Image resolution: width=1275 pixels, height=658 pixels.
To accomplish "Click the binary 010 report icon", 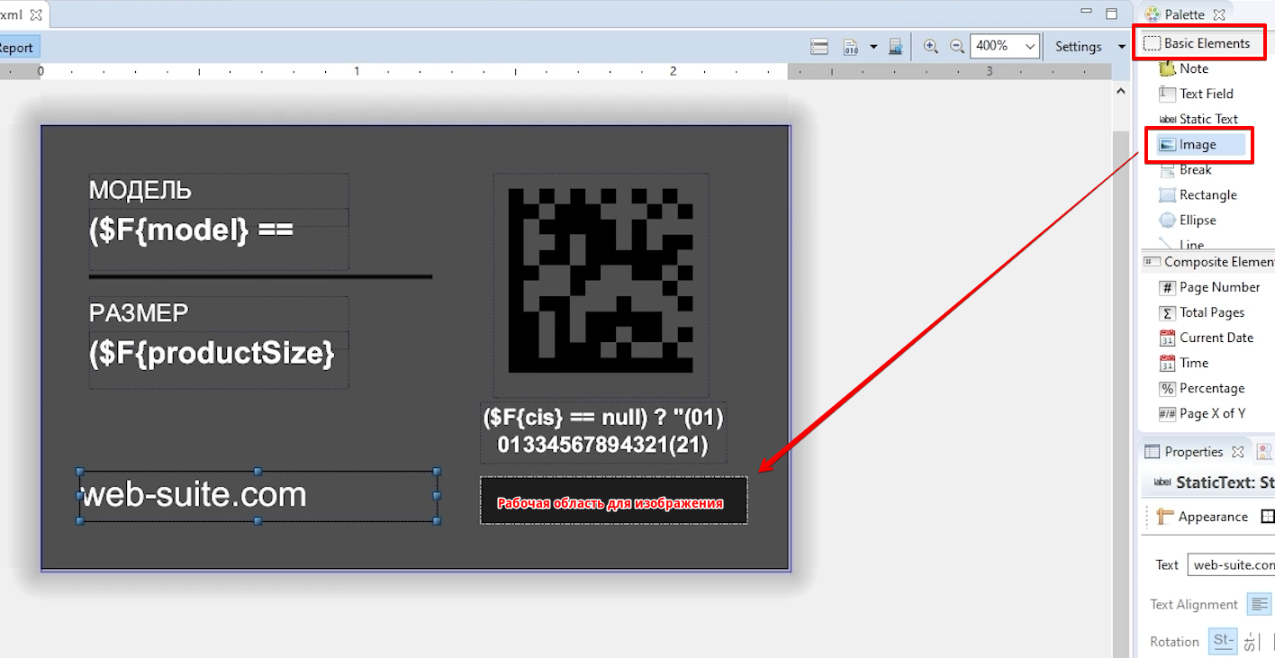I will pyautogui.click(x=850, y=46).
